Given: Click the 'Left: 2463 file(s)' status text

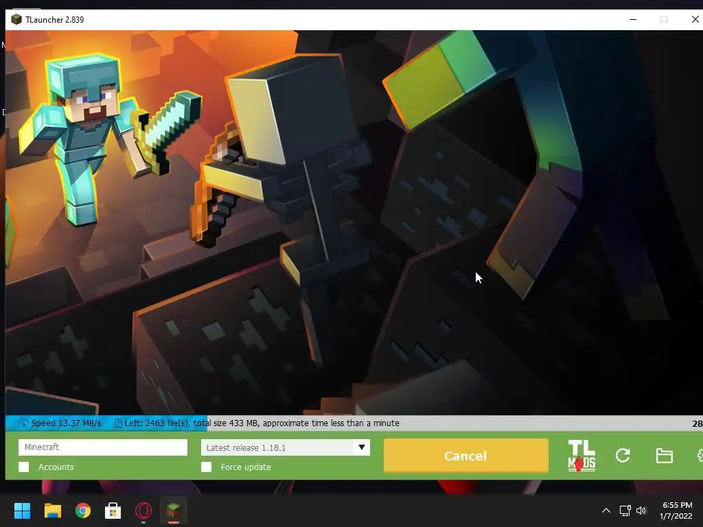Looking at the screenshot, I should click(x=157, y=423).
